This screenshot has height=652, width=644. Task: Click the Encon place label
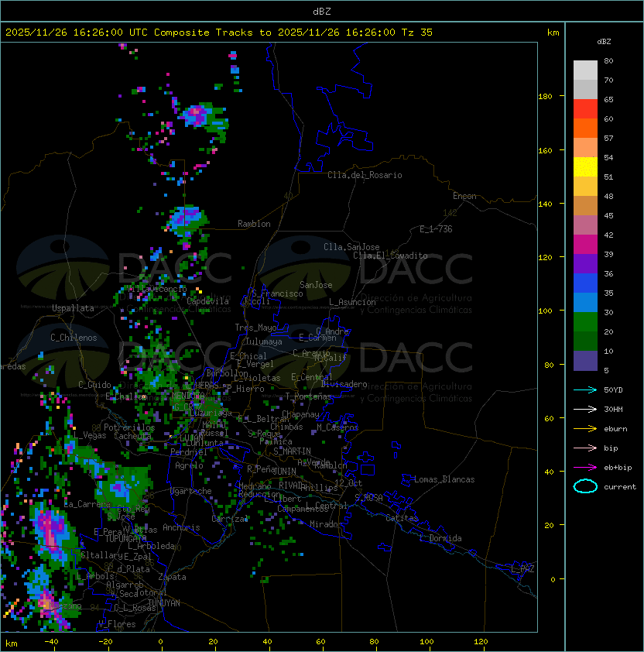tap(464, 196)
